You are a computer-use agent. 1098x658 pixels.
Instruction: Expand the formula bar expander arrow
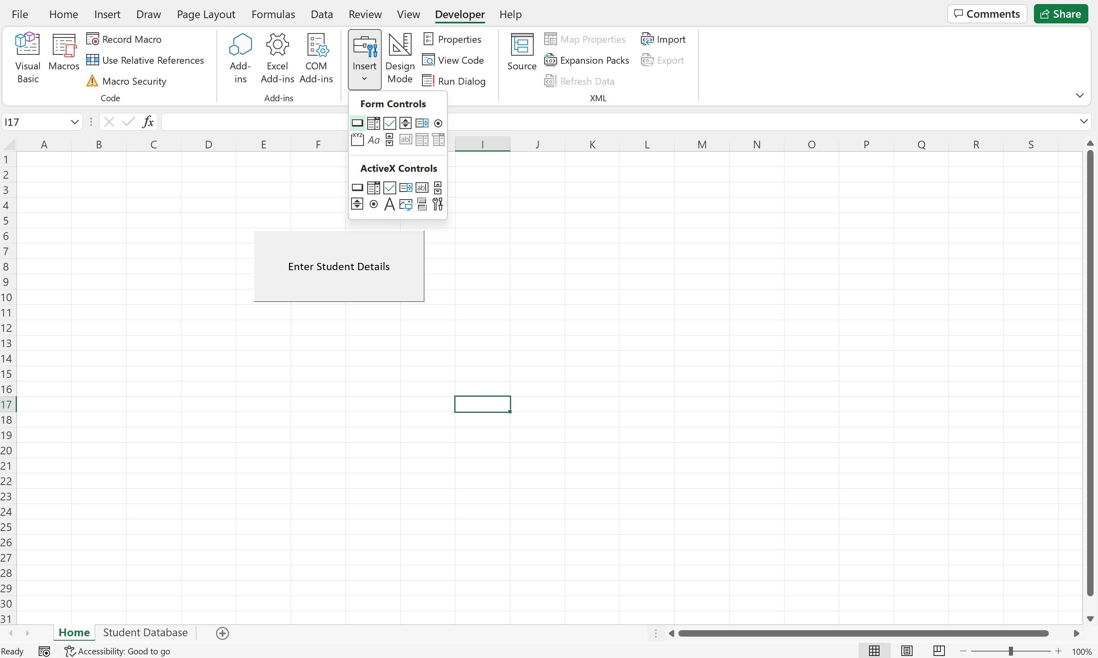point(1085,121)
